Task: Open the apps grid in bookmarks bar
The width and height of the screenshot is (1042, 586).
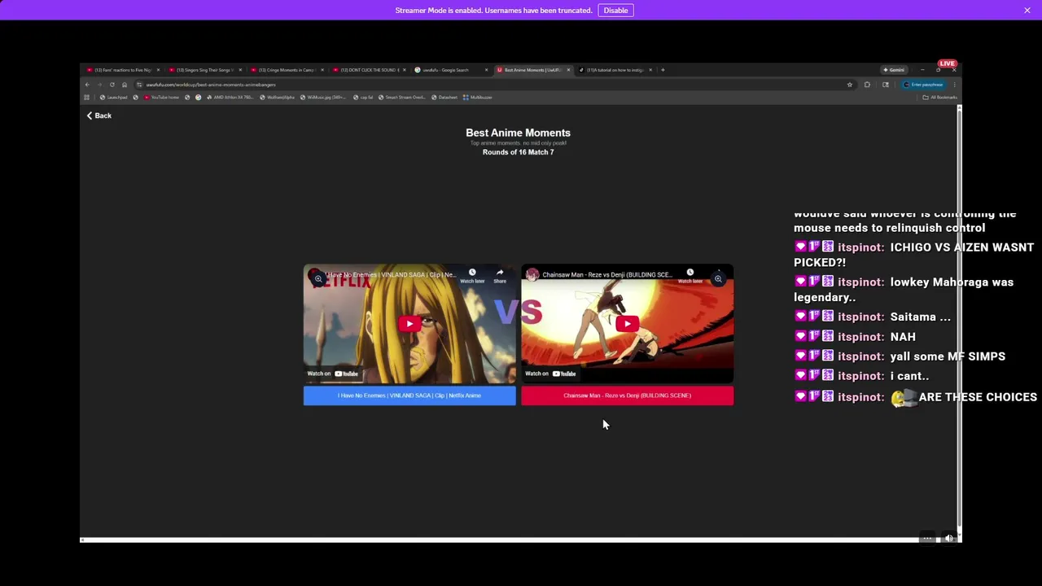Action: (x=87, y=98)
